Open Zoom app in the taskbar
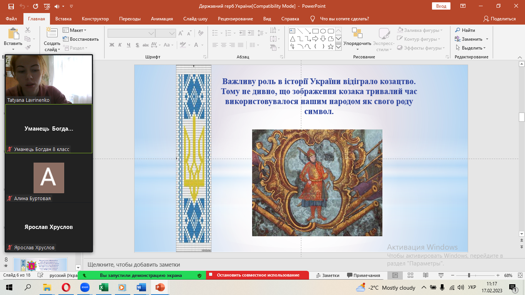525x295 pixels. coord(85,287)
